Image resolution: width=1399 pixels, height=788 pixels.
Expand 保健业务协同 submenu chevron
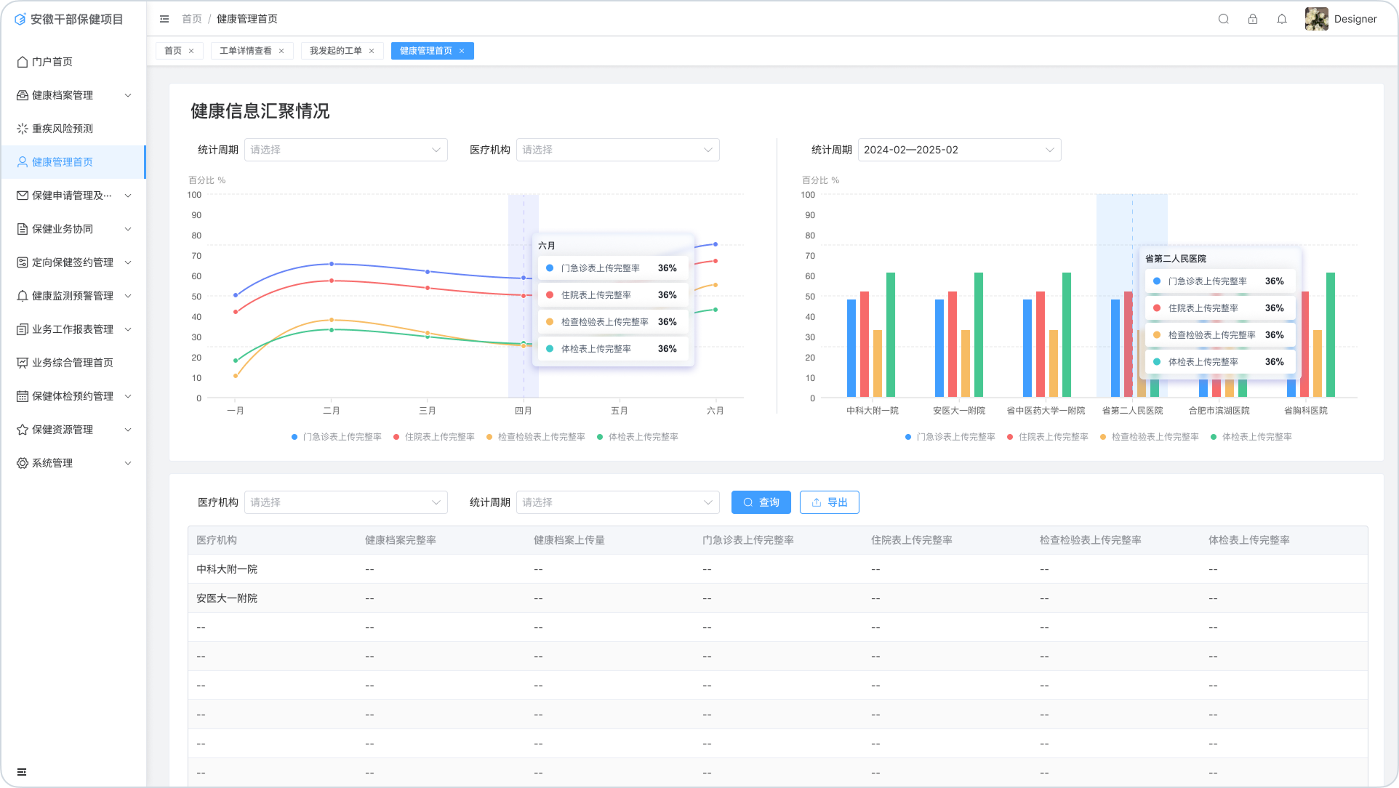click(x=128, y=229)
